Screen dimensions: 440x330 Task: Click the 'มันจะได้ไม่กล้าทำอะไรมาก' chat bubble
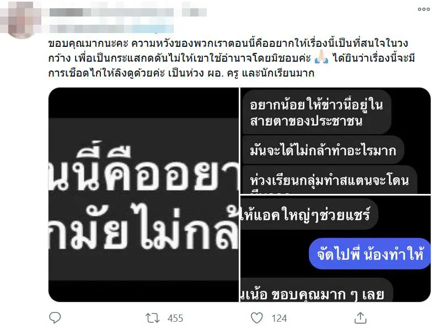point(323,150)
